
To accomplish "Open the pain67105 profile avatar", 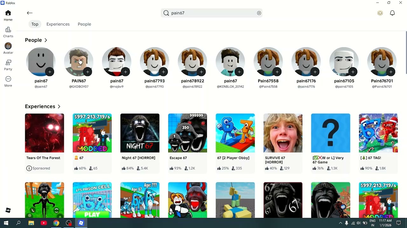I will click(344, 62).
